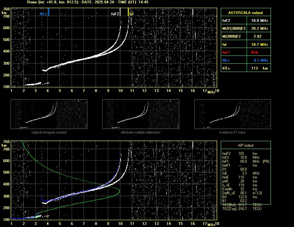Screen dimensions: 294x227
Task: Open the eliminate multiple reflections thumbnail
Action: pyautogui.click(x=141, y=114)
